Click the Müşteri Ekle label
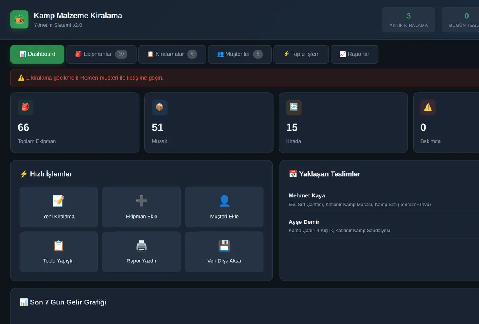 pos(224,217)
